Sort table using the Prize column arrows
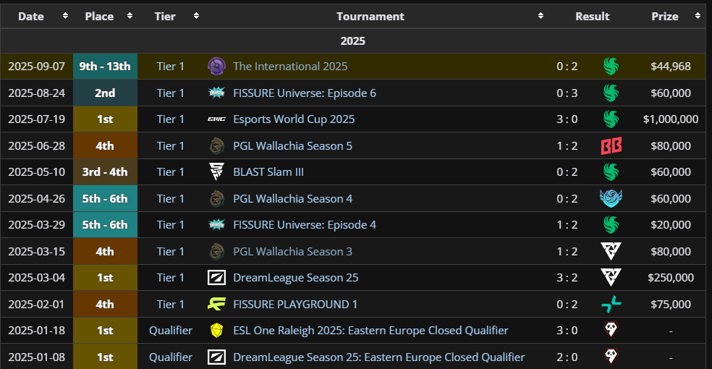The image size is (712, 369). [698, 16]
